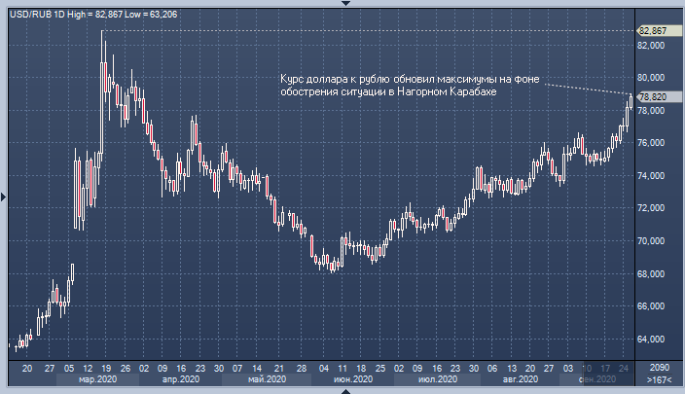Click the >167< bar count indicator
Viewport: 685px width, 394px height.
tap(659, 380)
